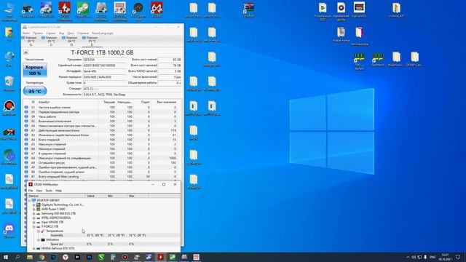Click the previous disk arrow button
The width and height of the screenshot is (466, 262).
[x=26, y=52]
